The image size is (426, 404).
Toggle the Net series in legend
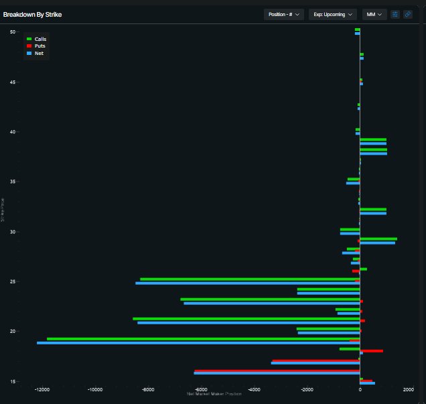click(35, 53)
